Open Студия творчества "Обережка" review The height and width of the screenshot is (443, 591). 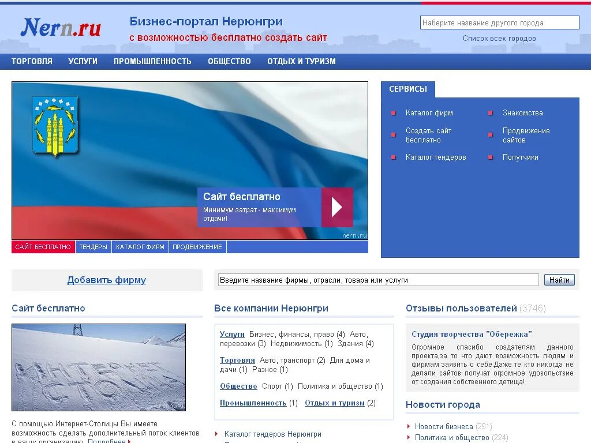click(x=472, y=334)
